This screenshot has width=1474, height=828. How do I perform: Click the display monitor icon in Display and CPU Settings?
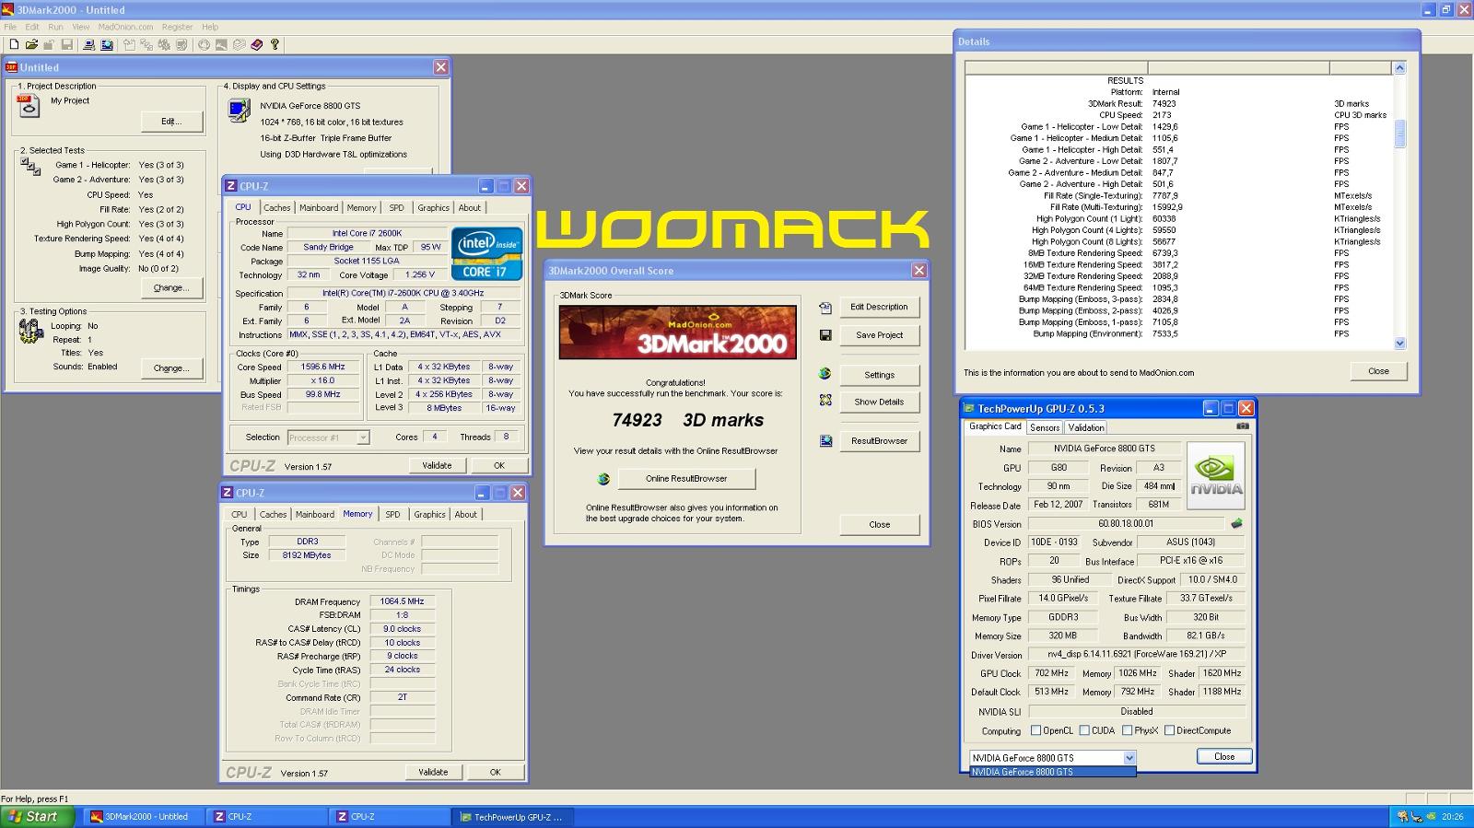(x=239, y=111)
